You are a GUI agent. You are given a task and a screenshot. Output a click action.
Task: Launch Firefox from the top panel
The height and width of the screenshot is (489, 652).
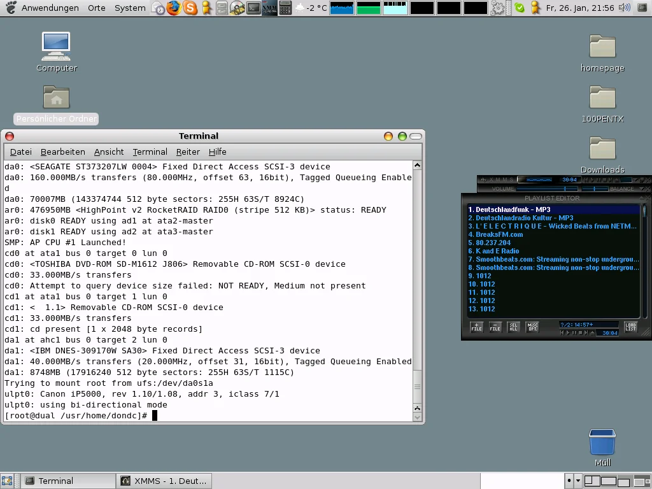174,8
